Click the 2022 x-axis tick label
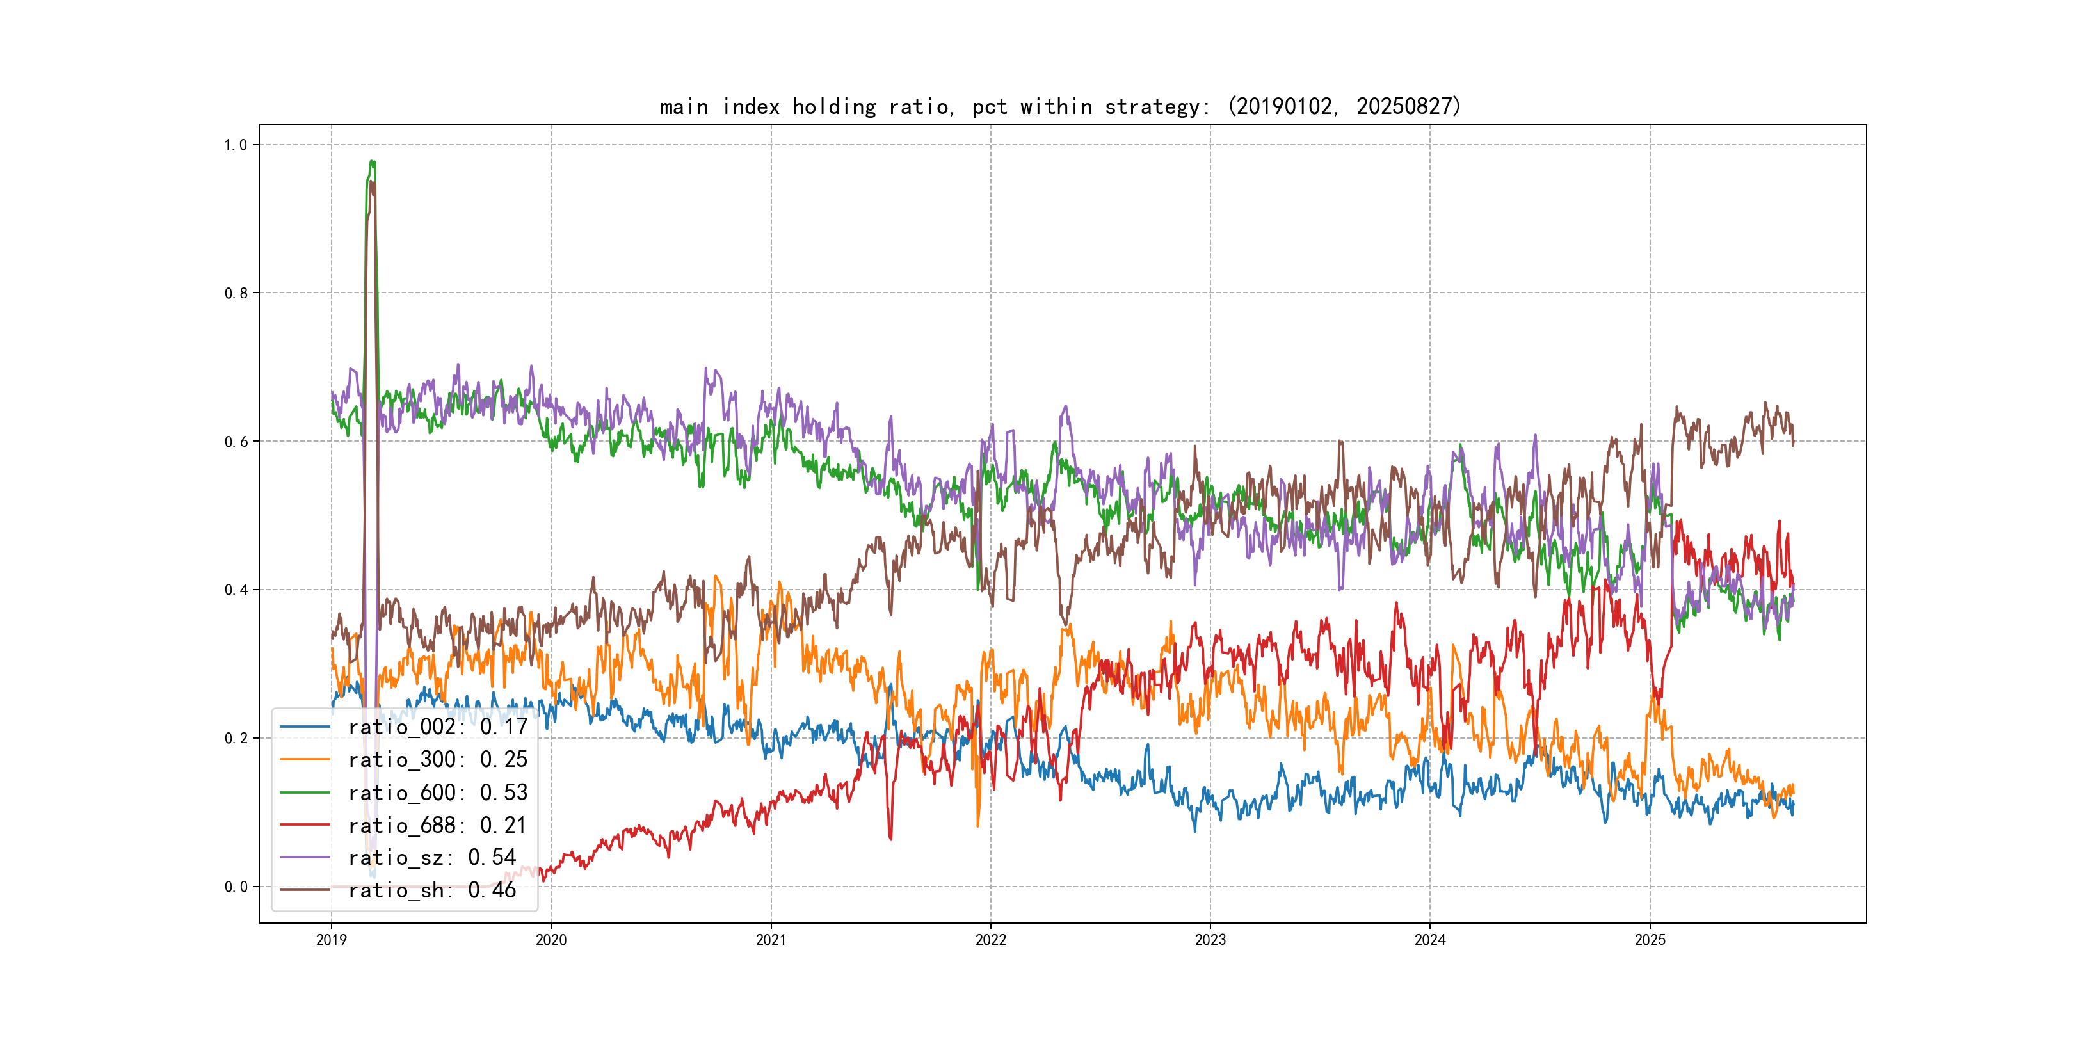 (990, 940)
